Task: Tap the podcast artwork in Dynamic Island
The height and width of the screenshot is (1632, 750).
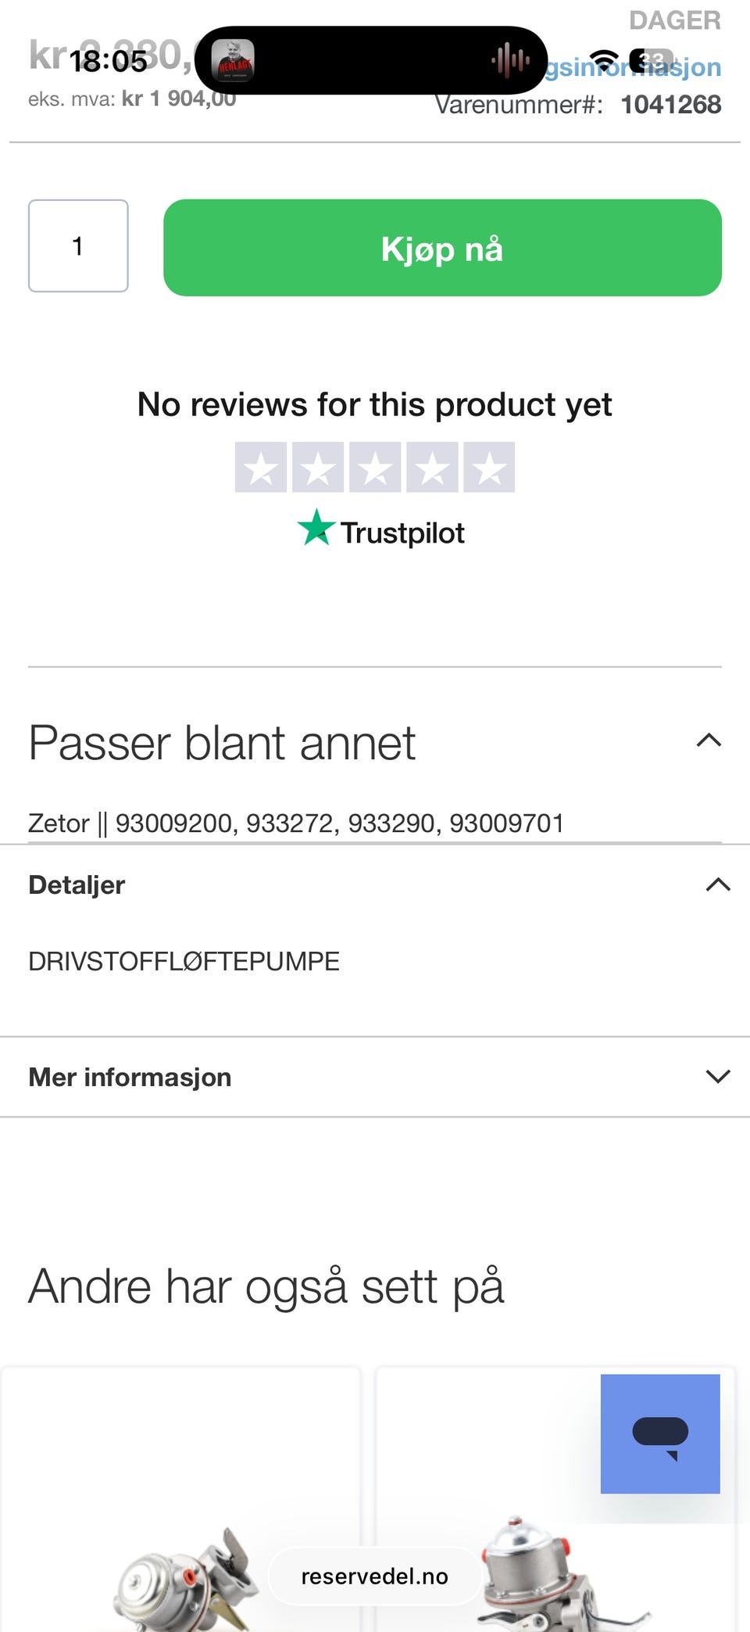Action: 233,60
